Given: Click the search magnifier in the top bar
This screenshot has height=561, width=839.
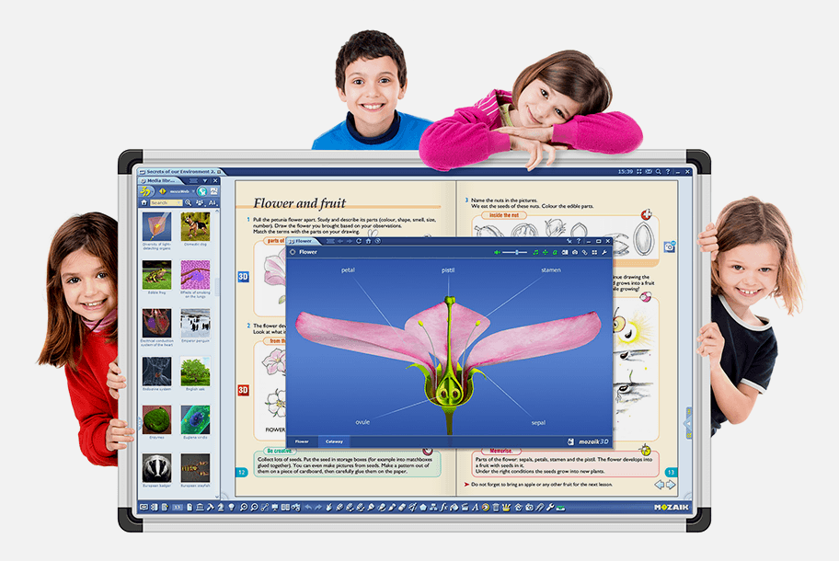Looking at the screenshot, I should [658, 172].
